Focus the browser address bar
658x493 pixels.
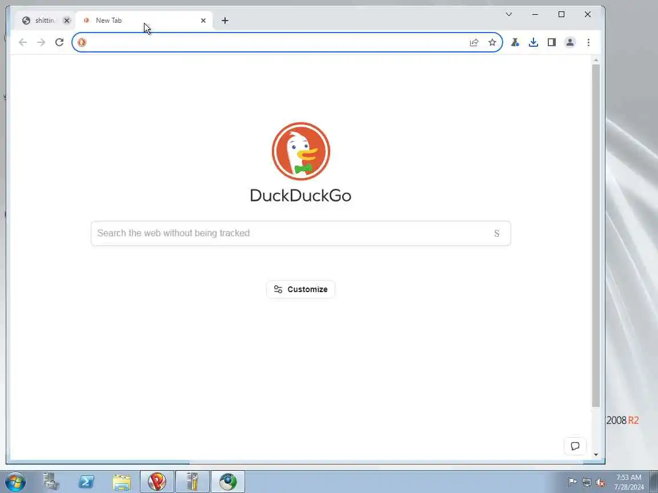pos(287,42)
